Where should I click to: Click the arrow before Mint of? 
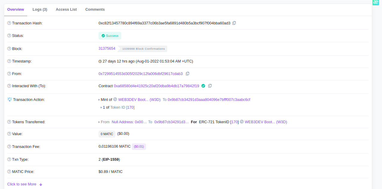point(99,100)
